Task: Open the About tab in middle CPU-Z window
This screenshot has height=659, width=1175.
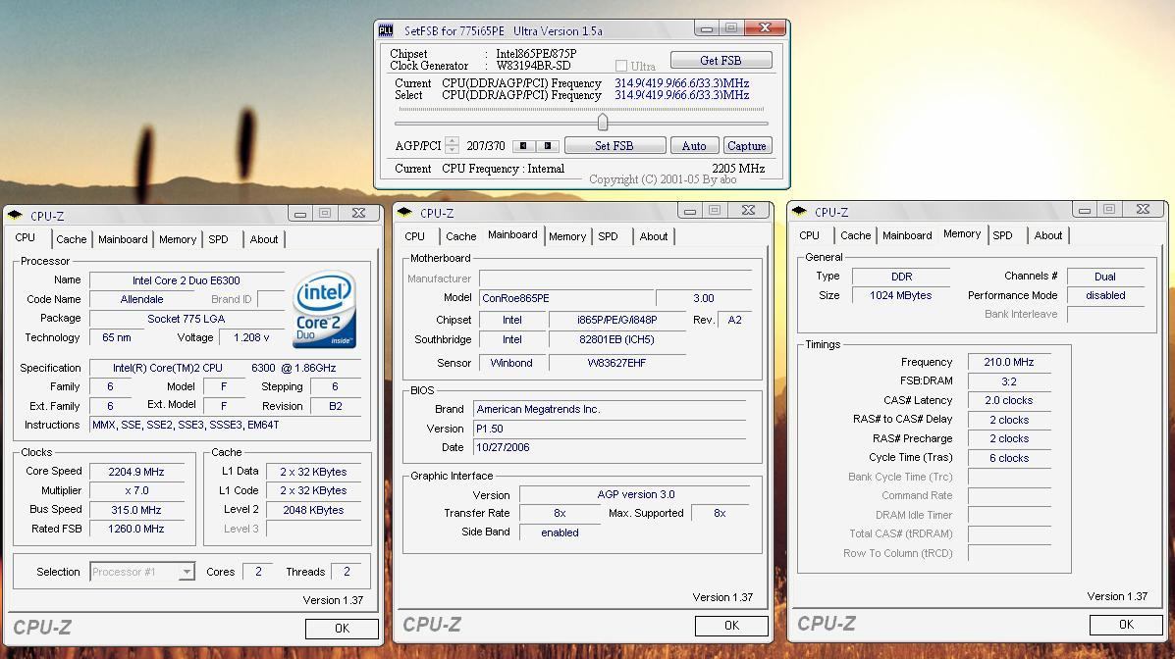Action: (x=654, y=236)
